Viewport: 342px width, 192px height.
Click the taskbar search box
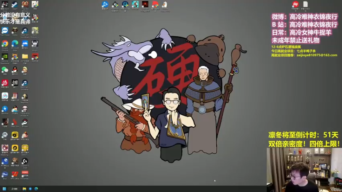tap(15, 189)
